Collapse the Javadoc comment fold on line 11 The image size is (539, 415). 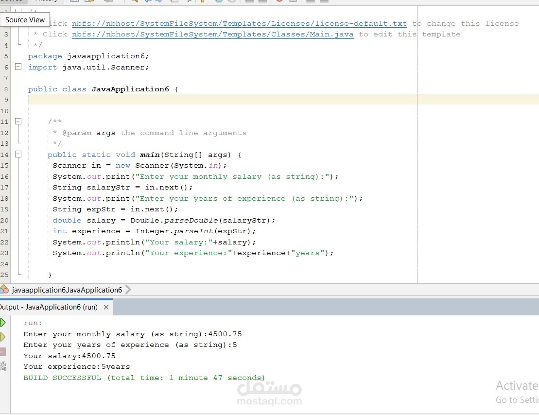tap(18, 121)
